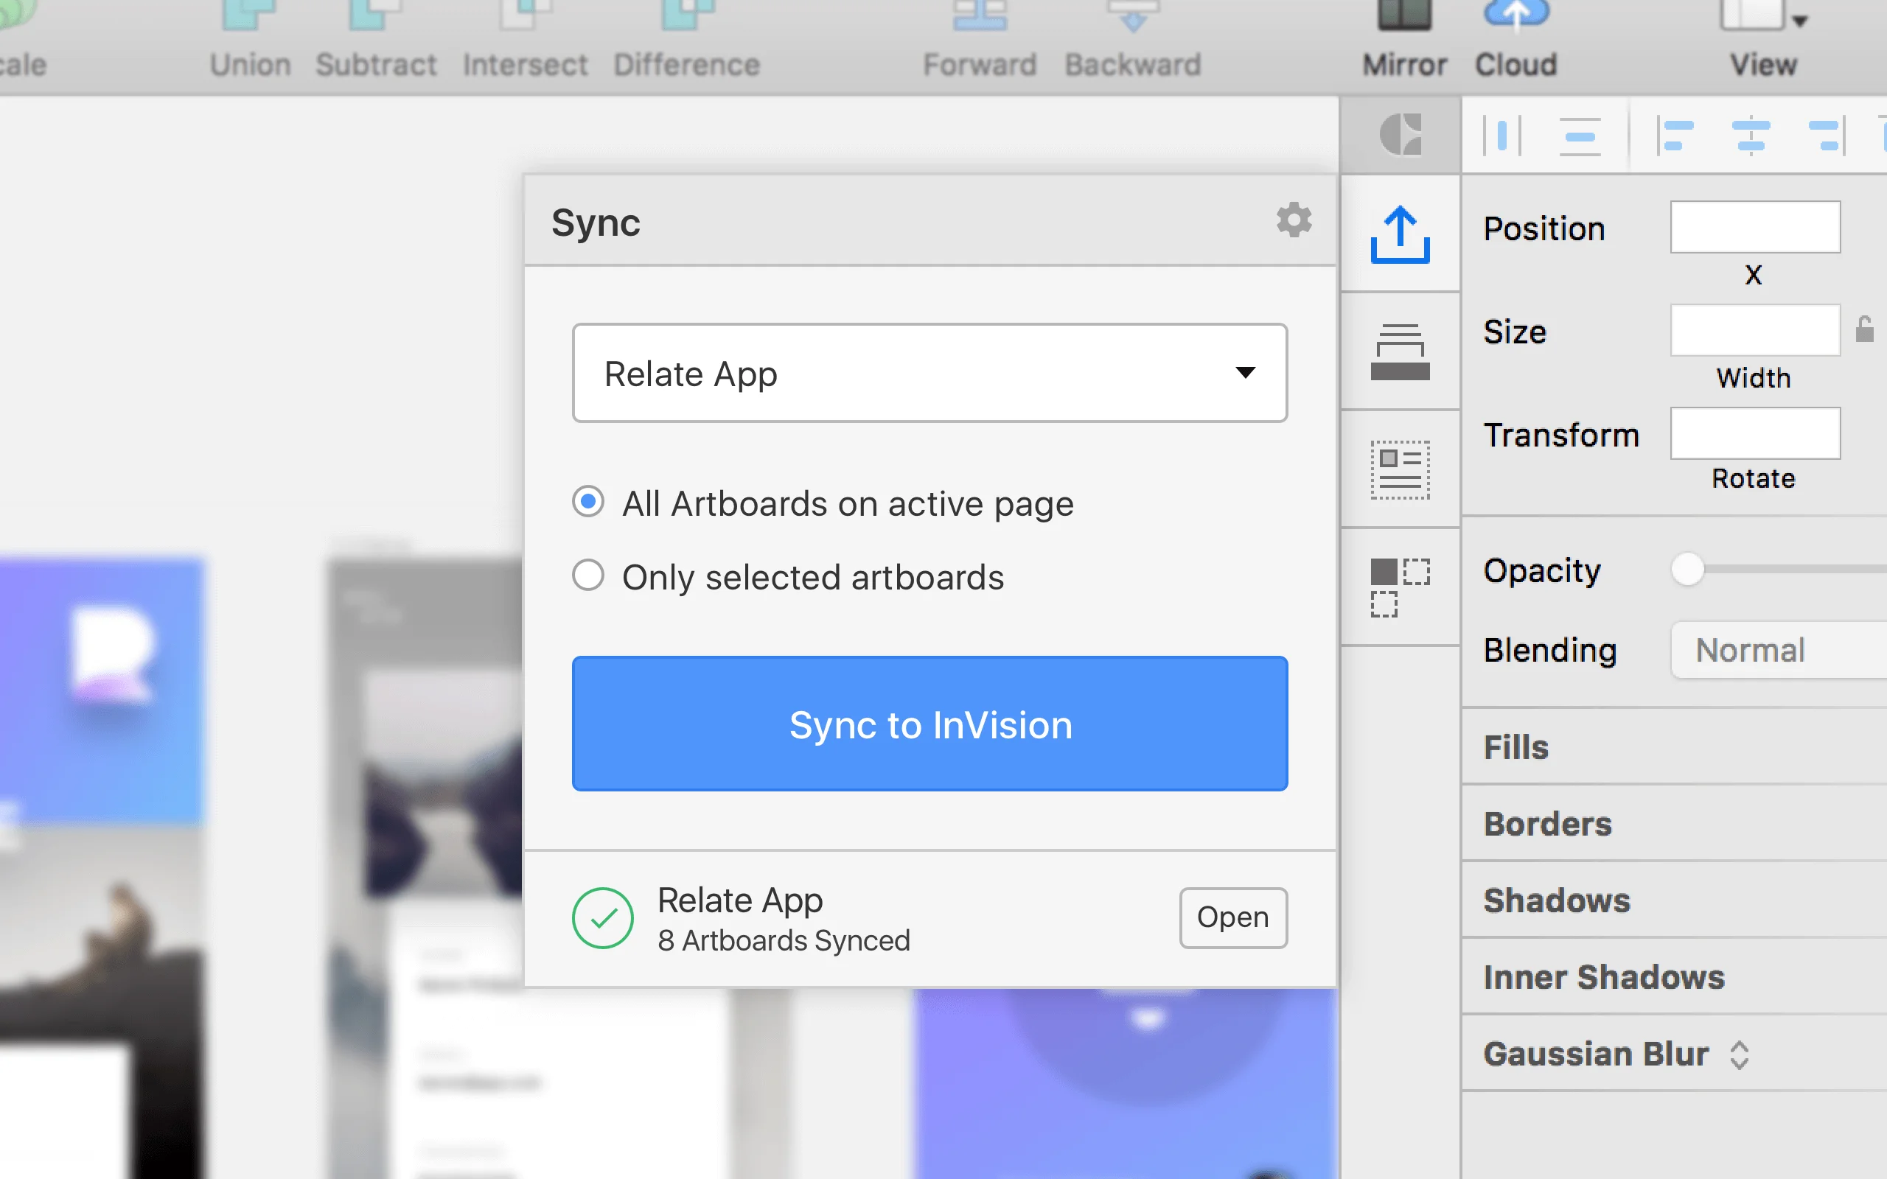The height and width of the screenshot is (1179, 1887).
Task: Toggle the size lock icon
Action: point(1864,330)
